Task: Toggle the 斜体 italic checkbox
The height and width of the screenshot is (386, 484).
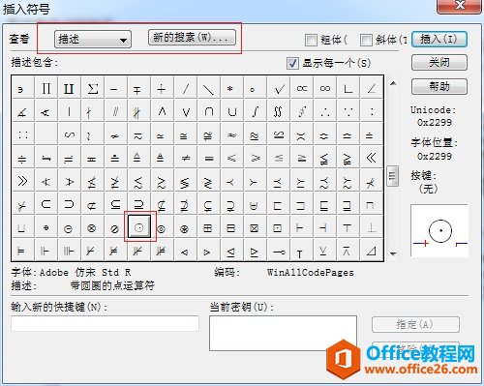Action: [366, 40]
